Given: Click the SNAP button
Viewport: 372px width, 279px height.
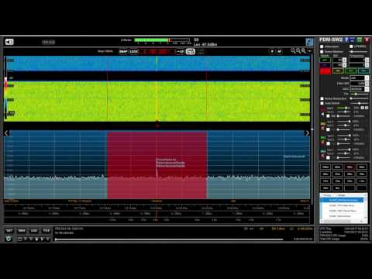Looking at the screenshot, I should (123, 52).
